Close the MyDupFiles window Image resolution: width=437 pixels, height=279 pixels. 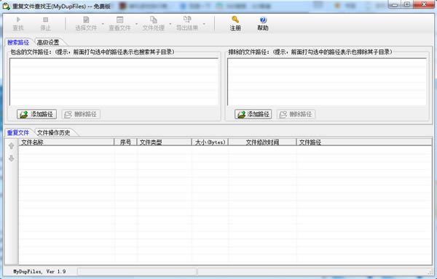[x=424, y=4]
